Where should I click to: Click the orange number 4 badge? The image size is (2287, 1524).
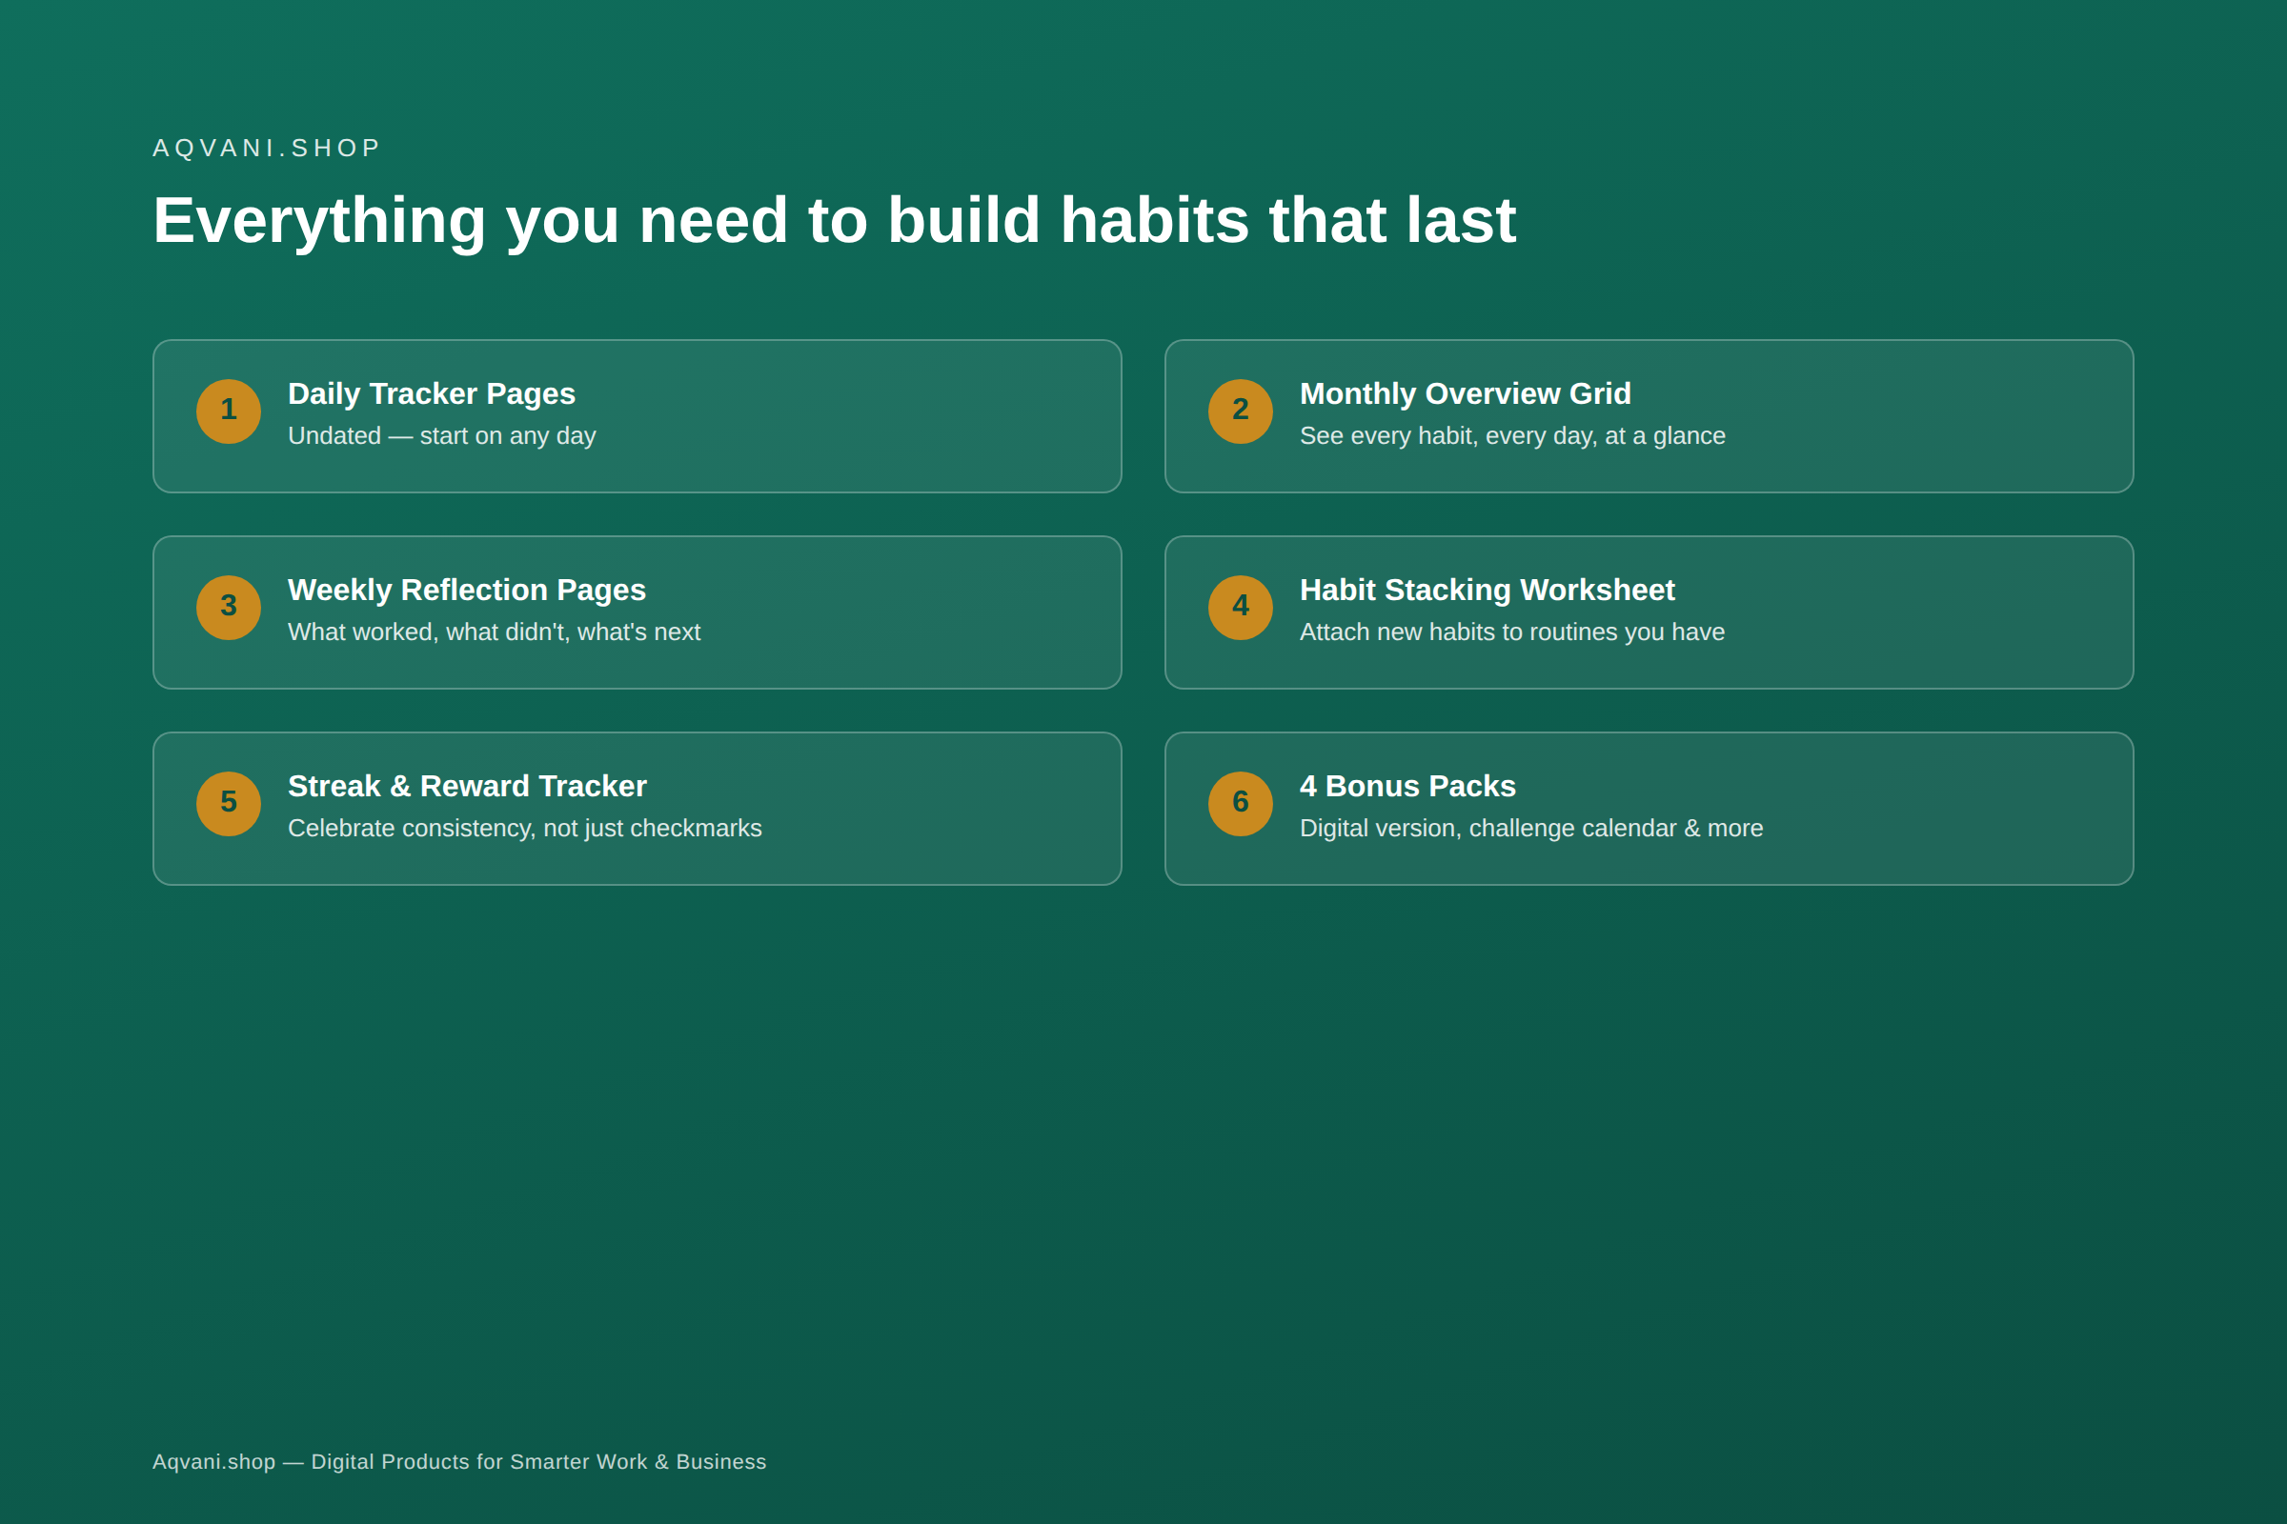pos(1241,608)
